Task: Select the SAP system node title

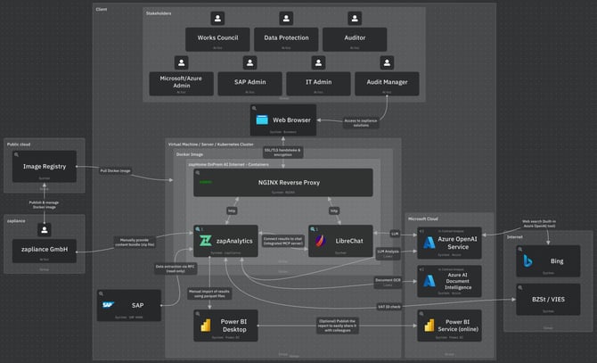Action: tap(137, 305)
